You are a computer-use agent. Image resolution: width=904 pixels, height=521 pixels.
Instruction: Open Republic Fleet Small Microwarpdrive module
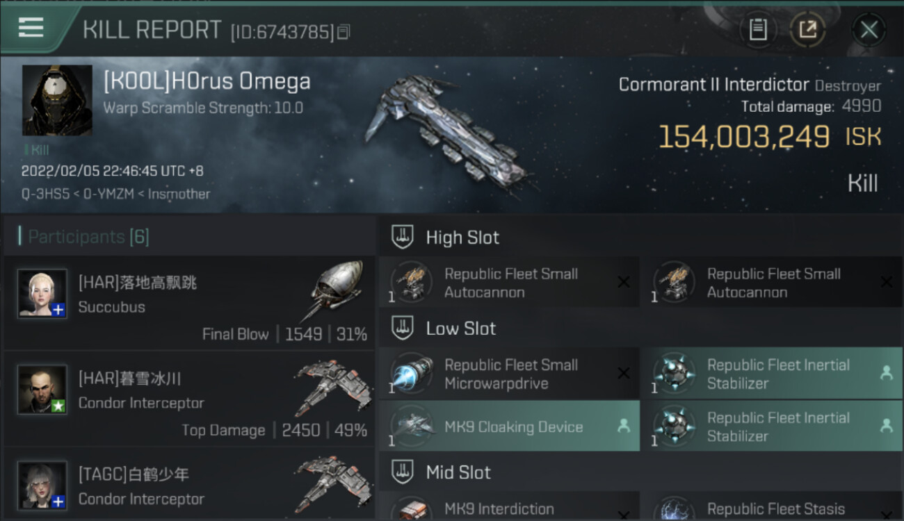click(x=509, y=374)
